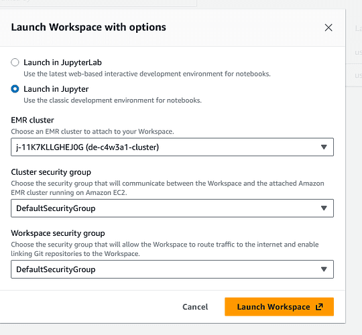
Task: Click the 'Cluster security group' field label
Action: point(51,172)
